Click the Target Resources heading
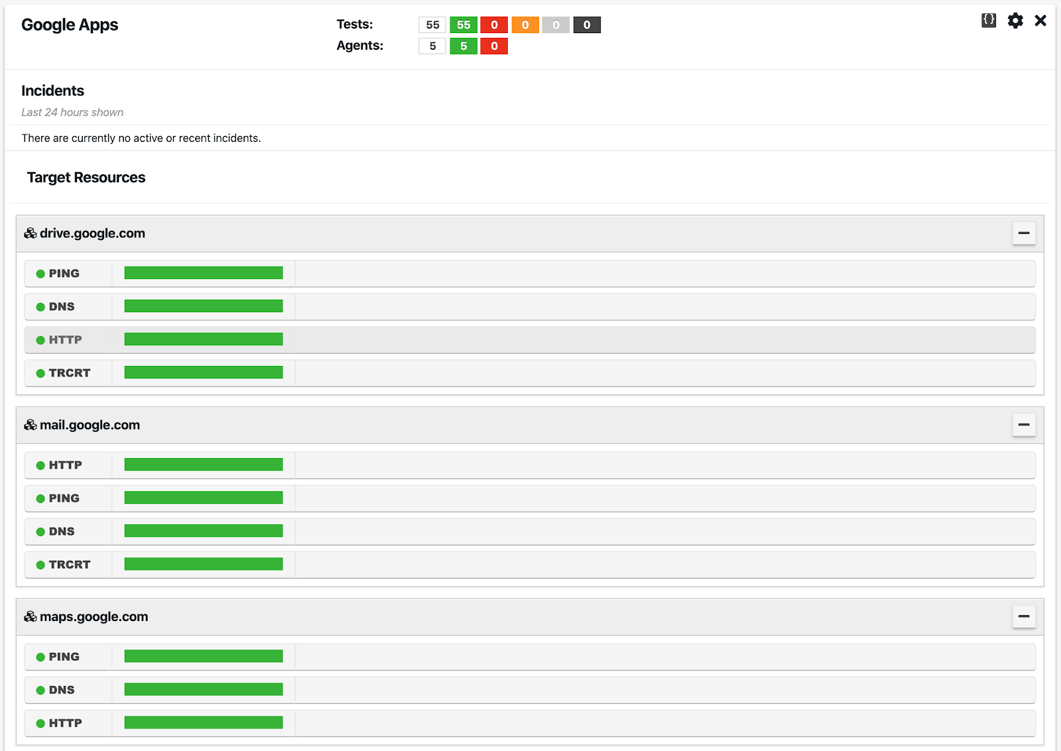 86,178
